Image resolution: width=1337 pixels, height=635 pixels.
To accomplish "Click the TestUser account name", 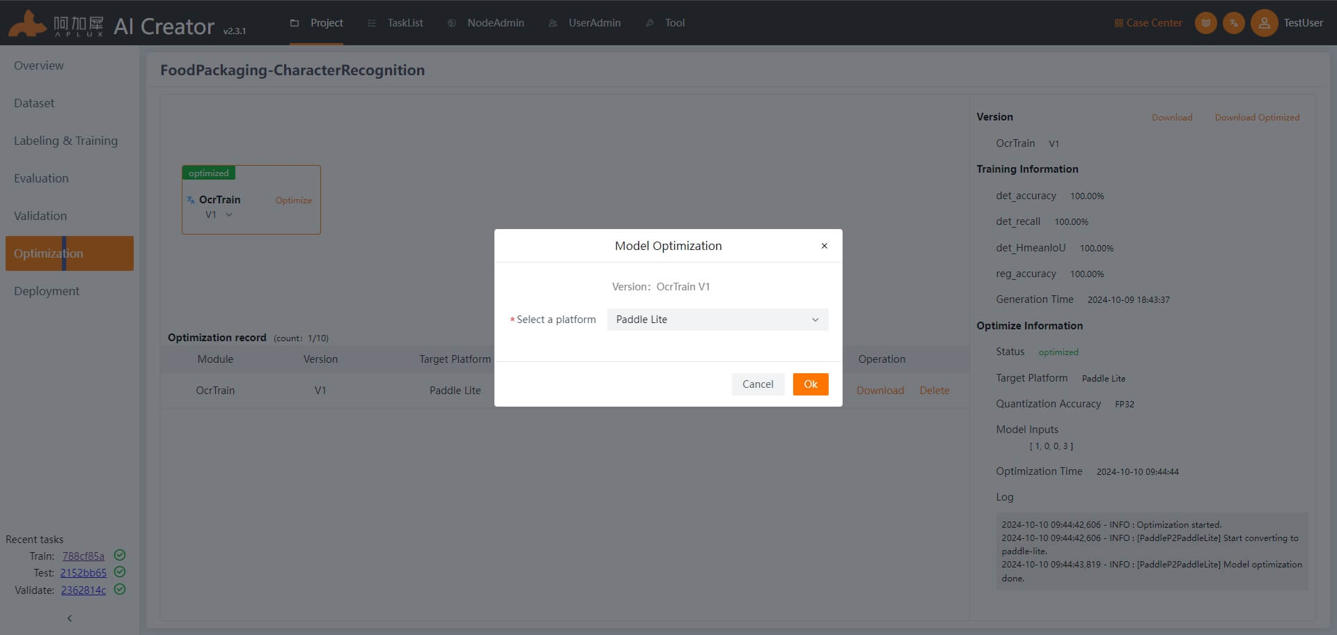I will point(1303,23).
